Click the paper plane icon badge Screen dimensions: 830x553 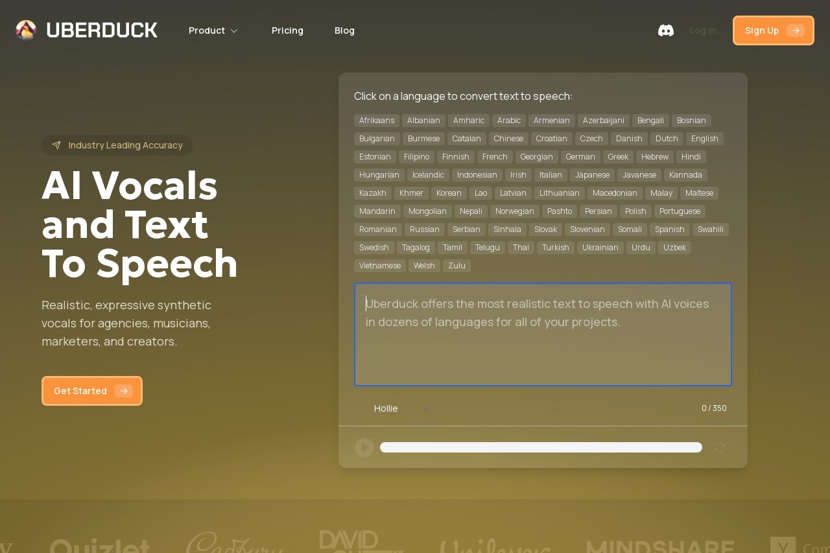(x=56, y=145)
